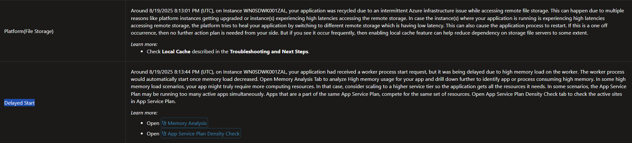
Task: Click Learn more under the File Storage description
Action: [144, 44]
